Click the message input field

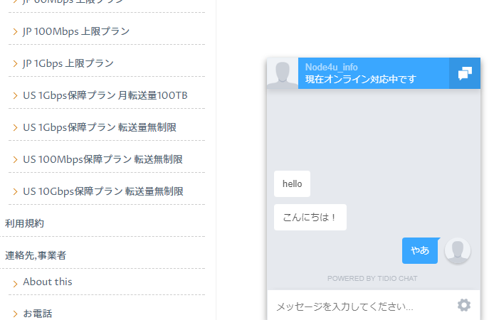pos(359,306)
